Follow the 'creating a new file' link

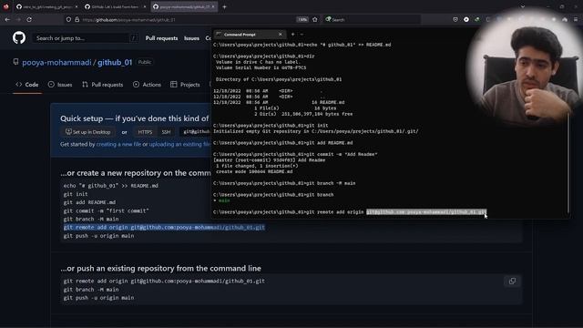click(118, 144)
